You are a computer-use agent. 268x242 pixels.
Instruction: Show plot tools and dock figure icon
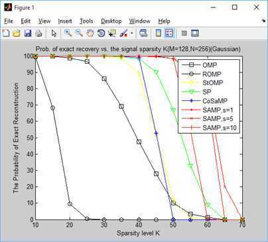coord(195,33)
